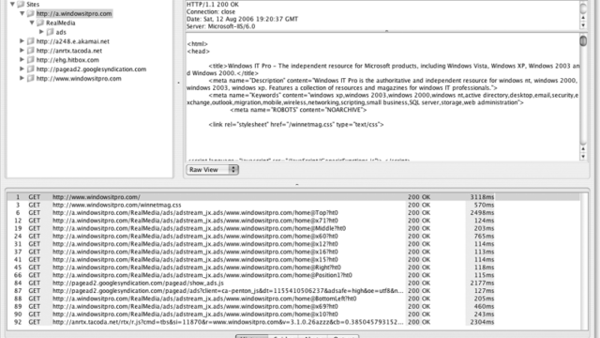Collapse the Sites root node

[12, 4]
